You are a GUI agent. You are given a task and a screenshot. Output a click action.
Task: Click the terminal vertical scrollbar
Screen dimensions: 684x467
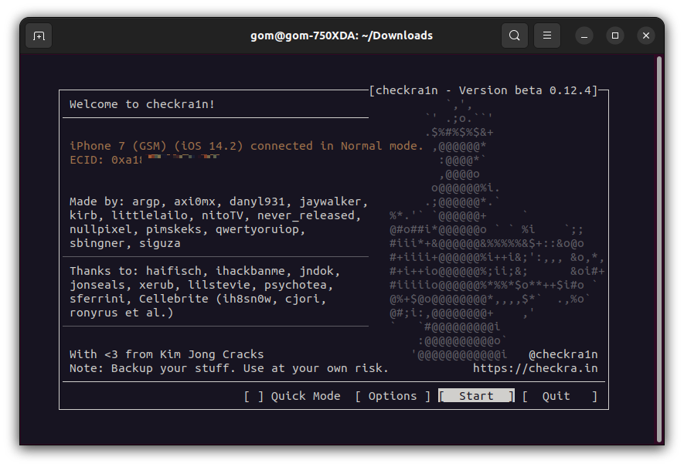(x=659, y=249)
